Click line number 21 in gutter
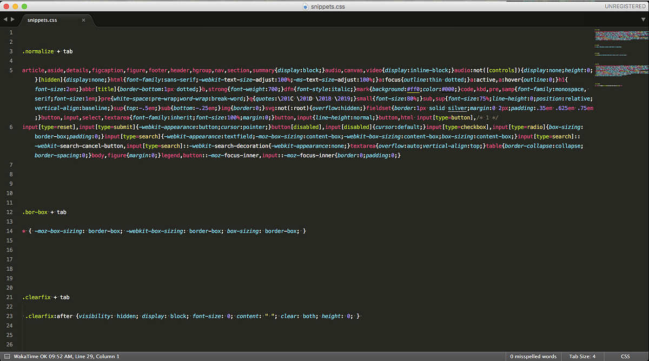The image size is (649, 361). click(x=10, y=297)
